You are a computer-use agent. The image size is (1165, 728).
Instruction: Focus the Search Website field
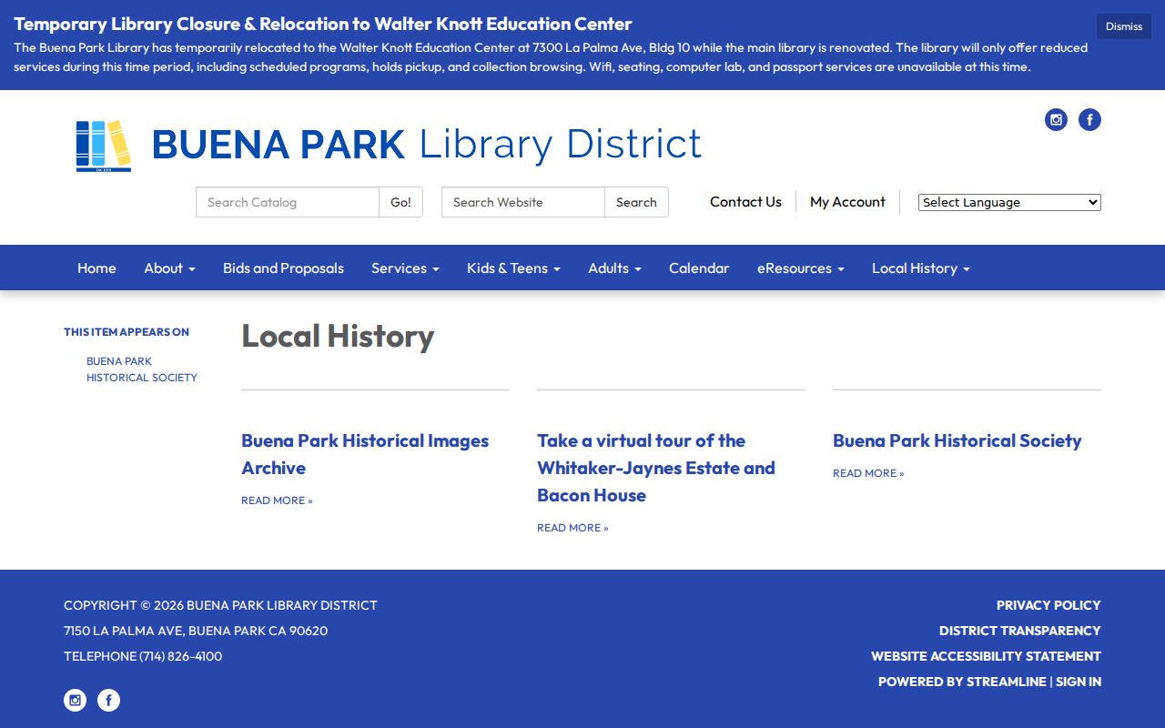coord(523,202)
